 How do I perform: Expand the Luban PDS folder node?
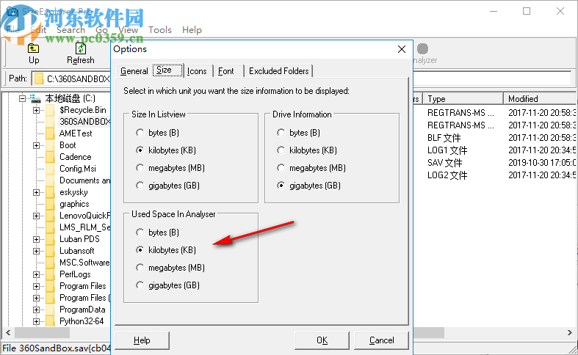click(x=36, y=239)
